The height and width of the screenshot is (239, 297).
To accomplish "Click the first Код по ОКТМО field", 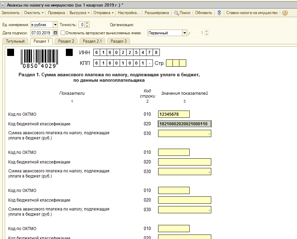I will click(174, 114).
